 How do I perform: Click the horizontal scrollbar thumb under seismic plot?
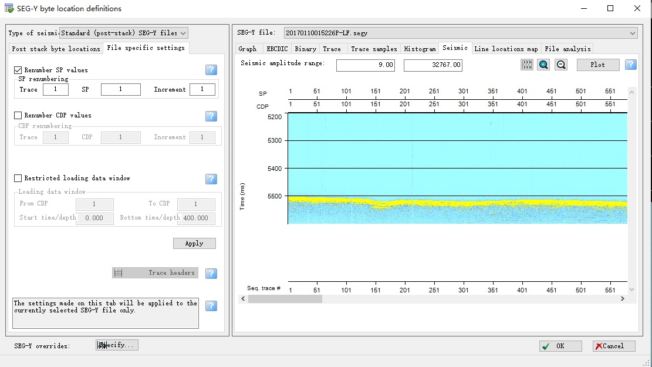[x=285, y=299]
